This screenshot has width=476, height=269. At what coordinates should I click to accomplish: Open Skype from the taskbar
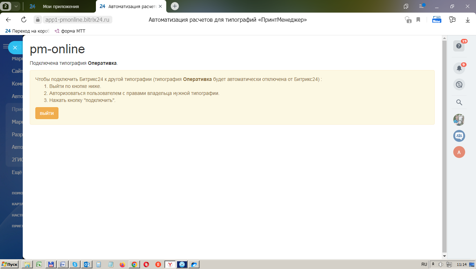(x=75, y=264)
